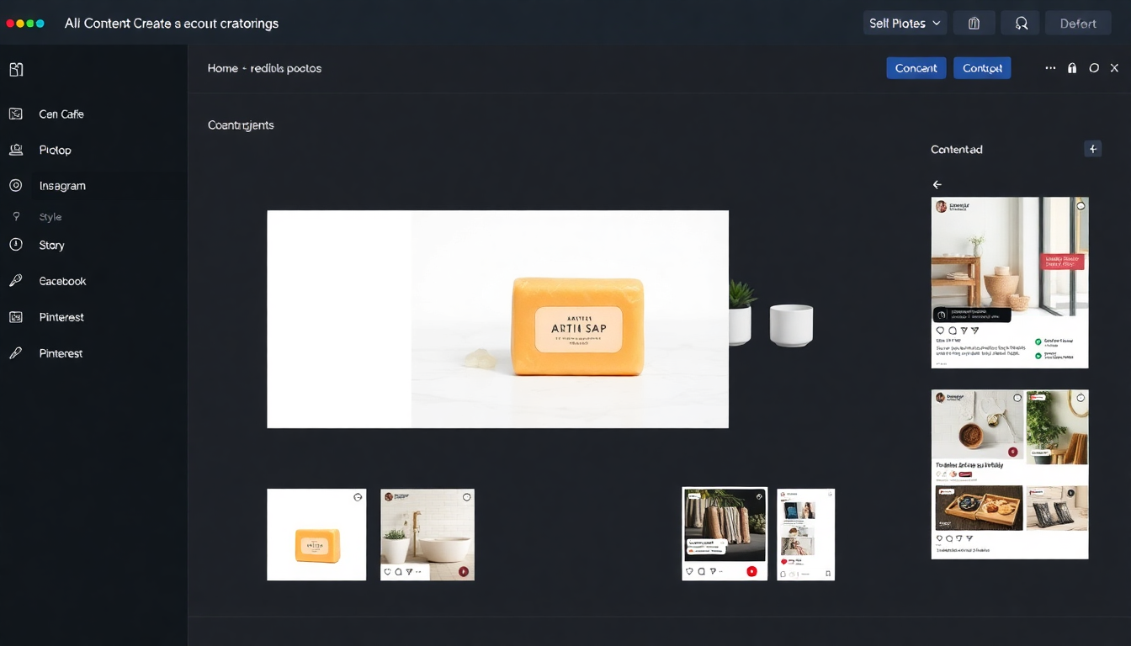This screenshot has width=1131, height=646.
Task: Click the clipboard icon in the top toolbar
Action: coord(974,23)
